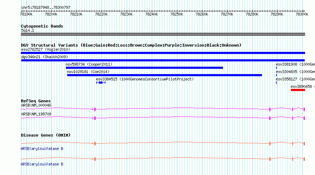Click the esv3384515 1000GenomesConsortiumPilotProject label
The image size is (315, 175).
145,79
